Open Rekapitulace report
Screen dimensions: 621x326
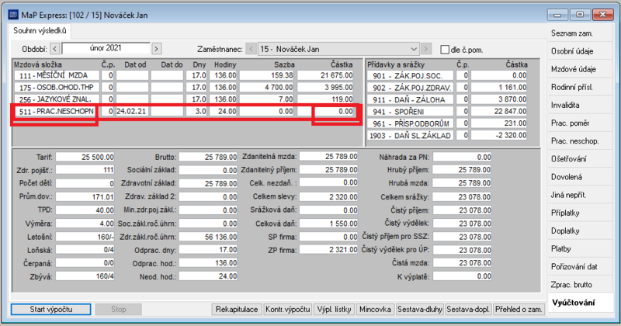coord(237,310)
